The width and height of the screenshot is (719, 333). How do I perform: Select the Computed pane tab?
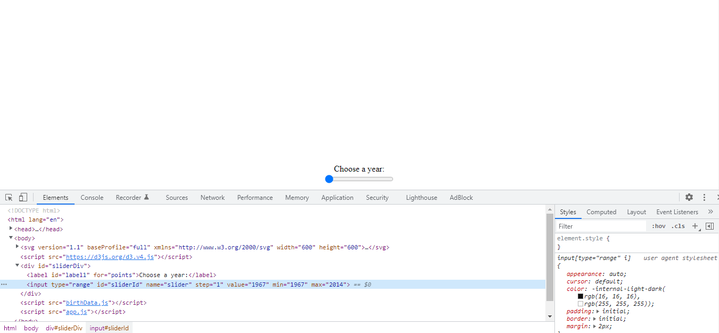click(x=601, y=212)
